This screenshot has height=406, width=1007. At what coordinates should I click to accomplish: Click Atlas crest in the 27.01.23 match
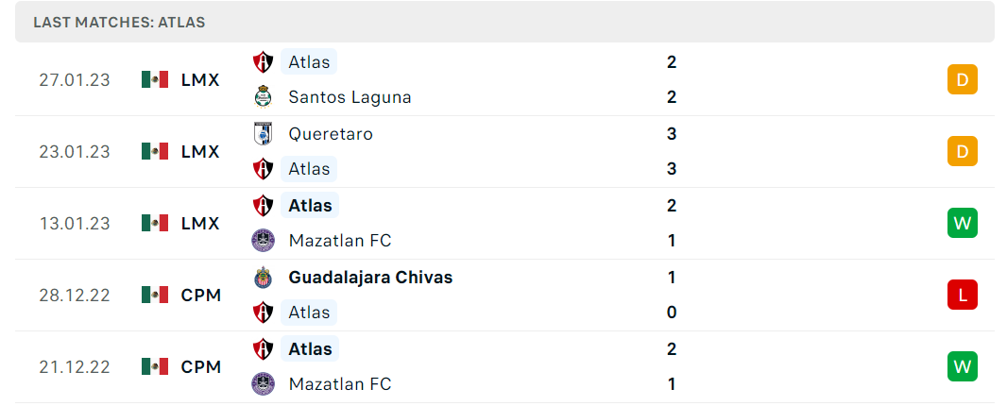tap(264, 62)
